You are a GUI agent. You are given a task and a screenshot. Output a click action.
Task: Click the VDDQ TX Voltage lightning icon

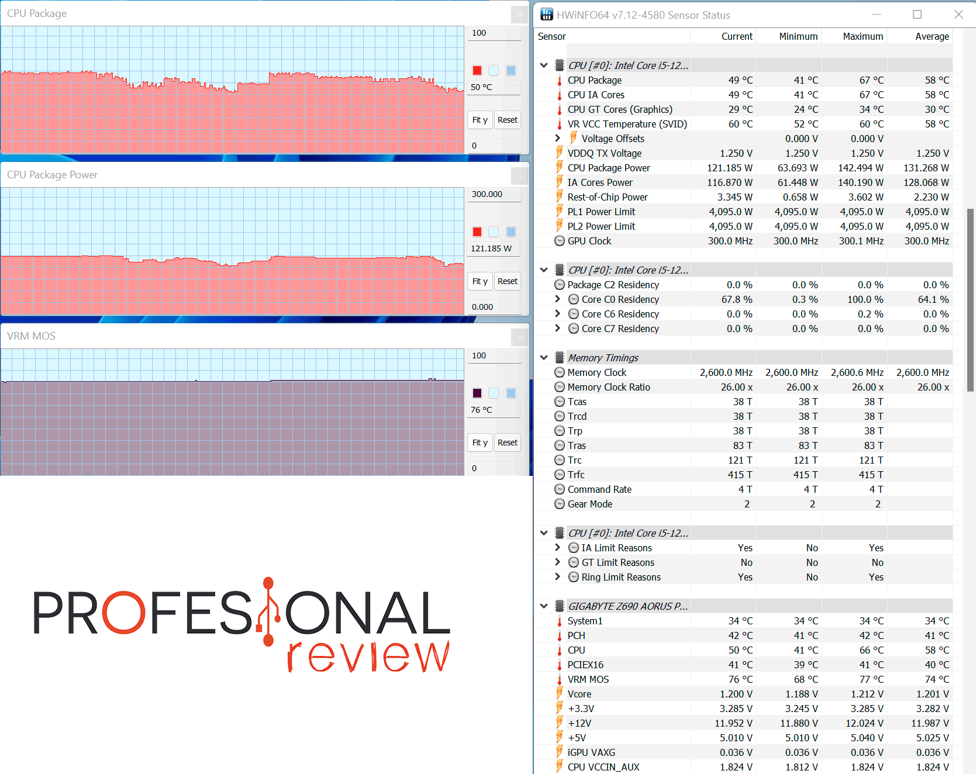point(560,153)
